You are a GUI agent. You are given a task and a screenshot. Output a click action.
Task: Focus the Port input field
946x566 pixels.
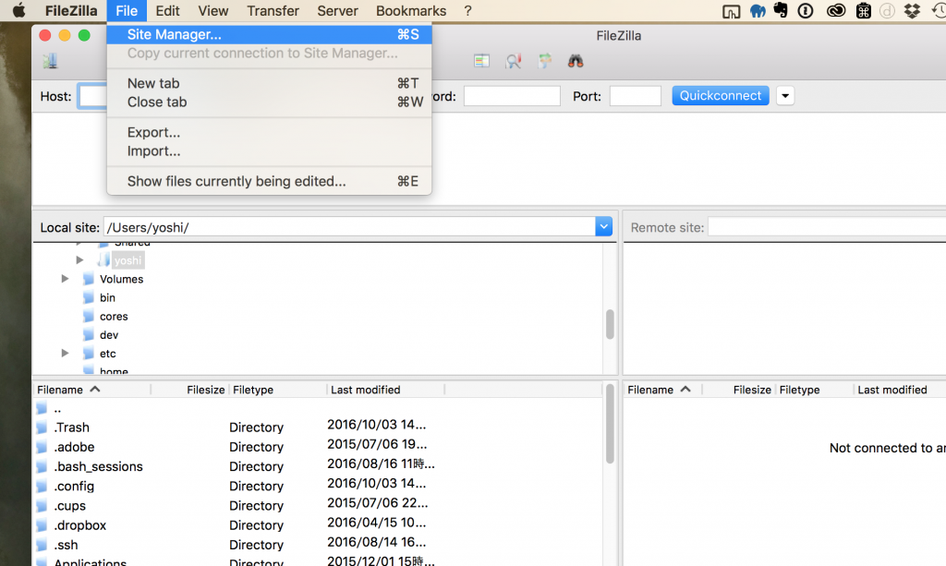point(636,96)
